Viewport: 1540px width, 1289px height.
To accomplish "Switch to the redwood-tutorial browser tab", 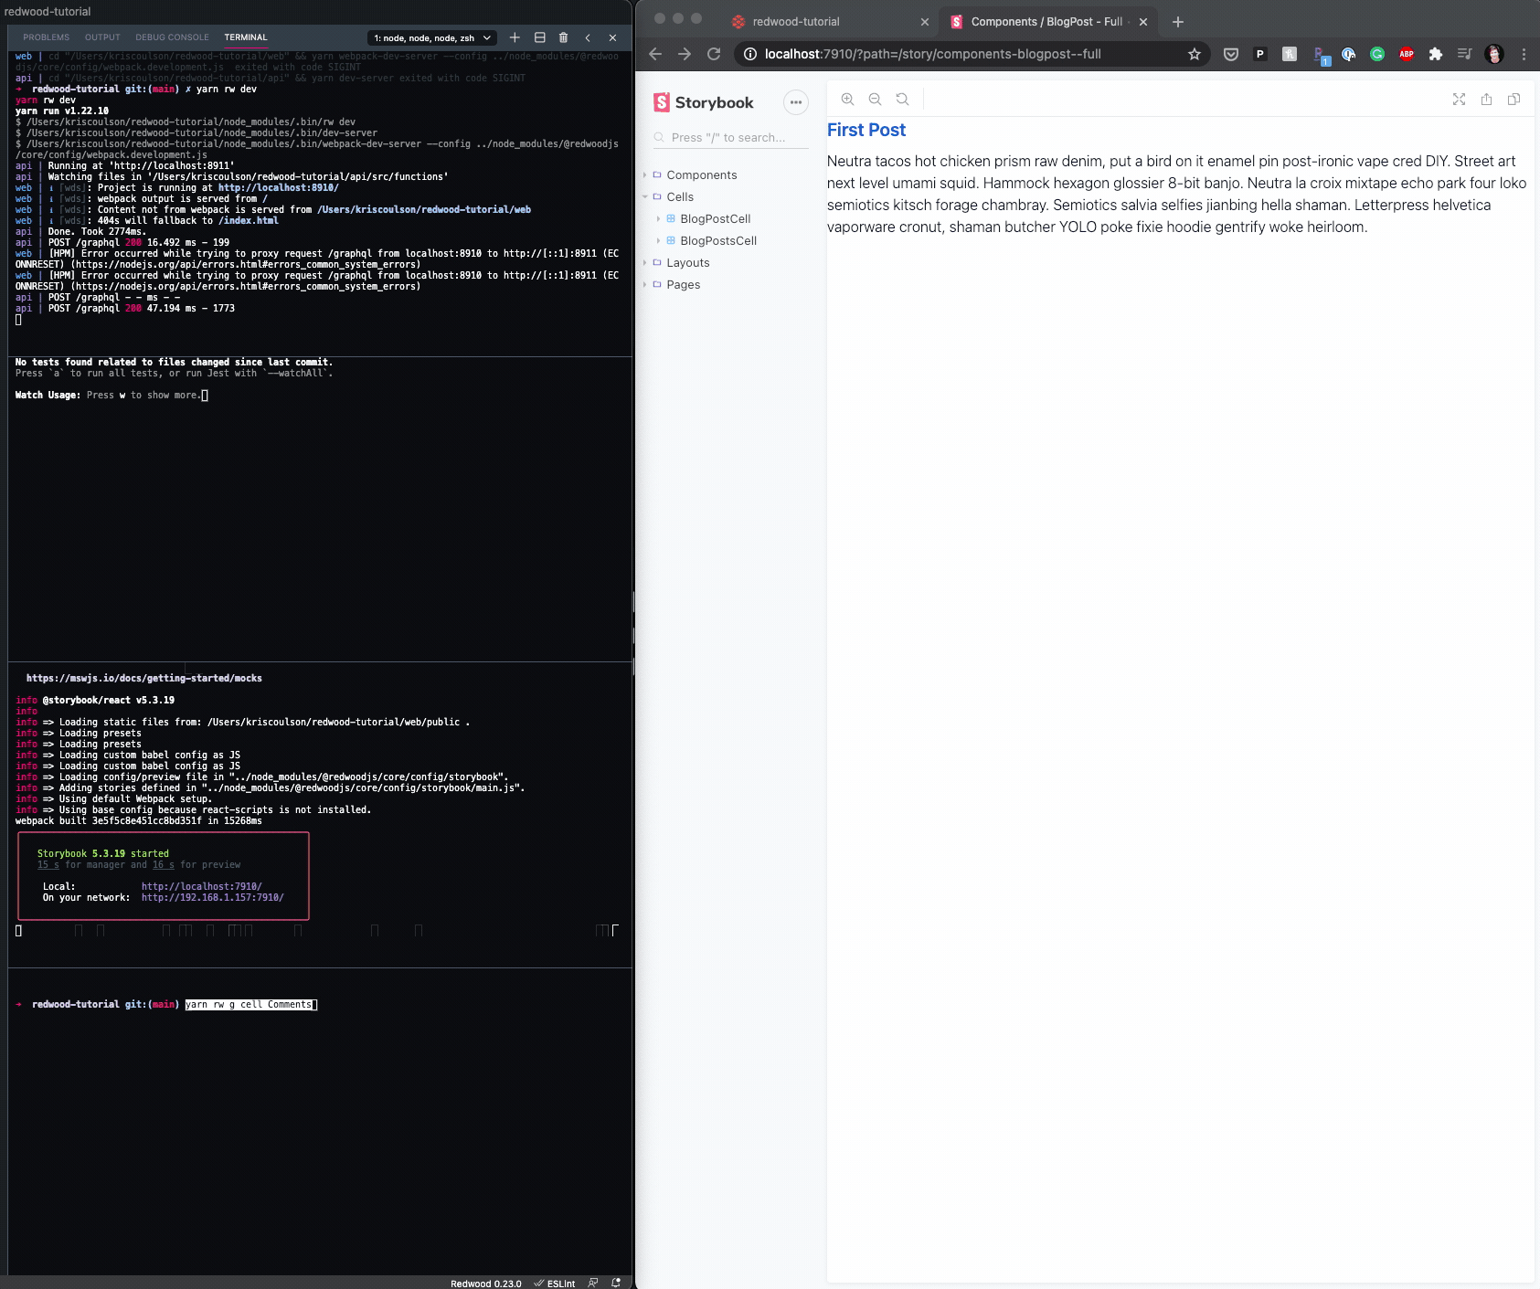I will pos(795,21).
